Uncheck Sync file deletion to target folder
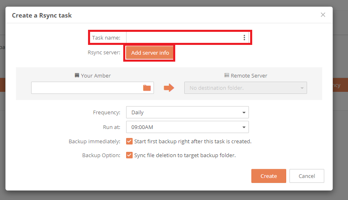The height and width of the screenshot is (200, 348). point(129,155)
